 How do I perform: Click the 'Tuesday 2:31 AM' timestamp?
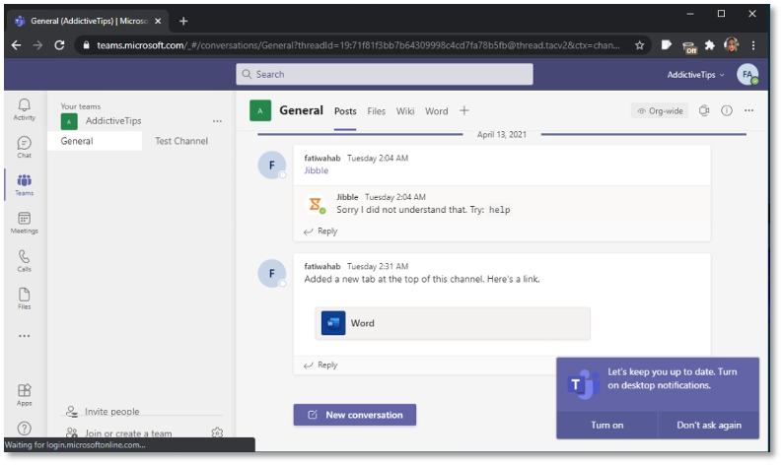pyautogui.click(x=378, y=266)
